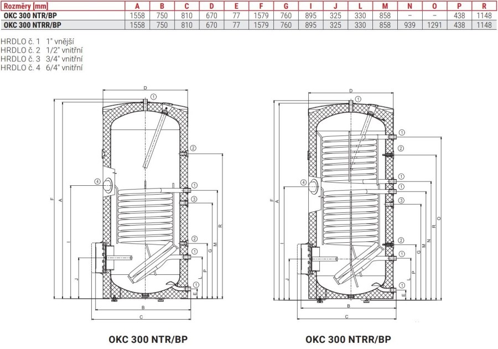Viewport: 498px width, 349px height.
Task: Click column header "O" in the dimensions table
Action: (x=434, y=6)
